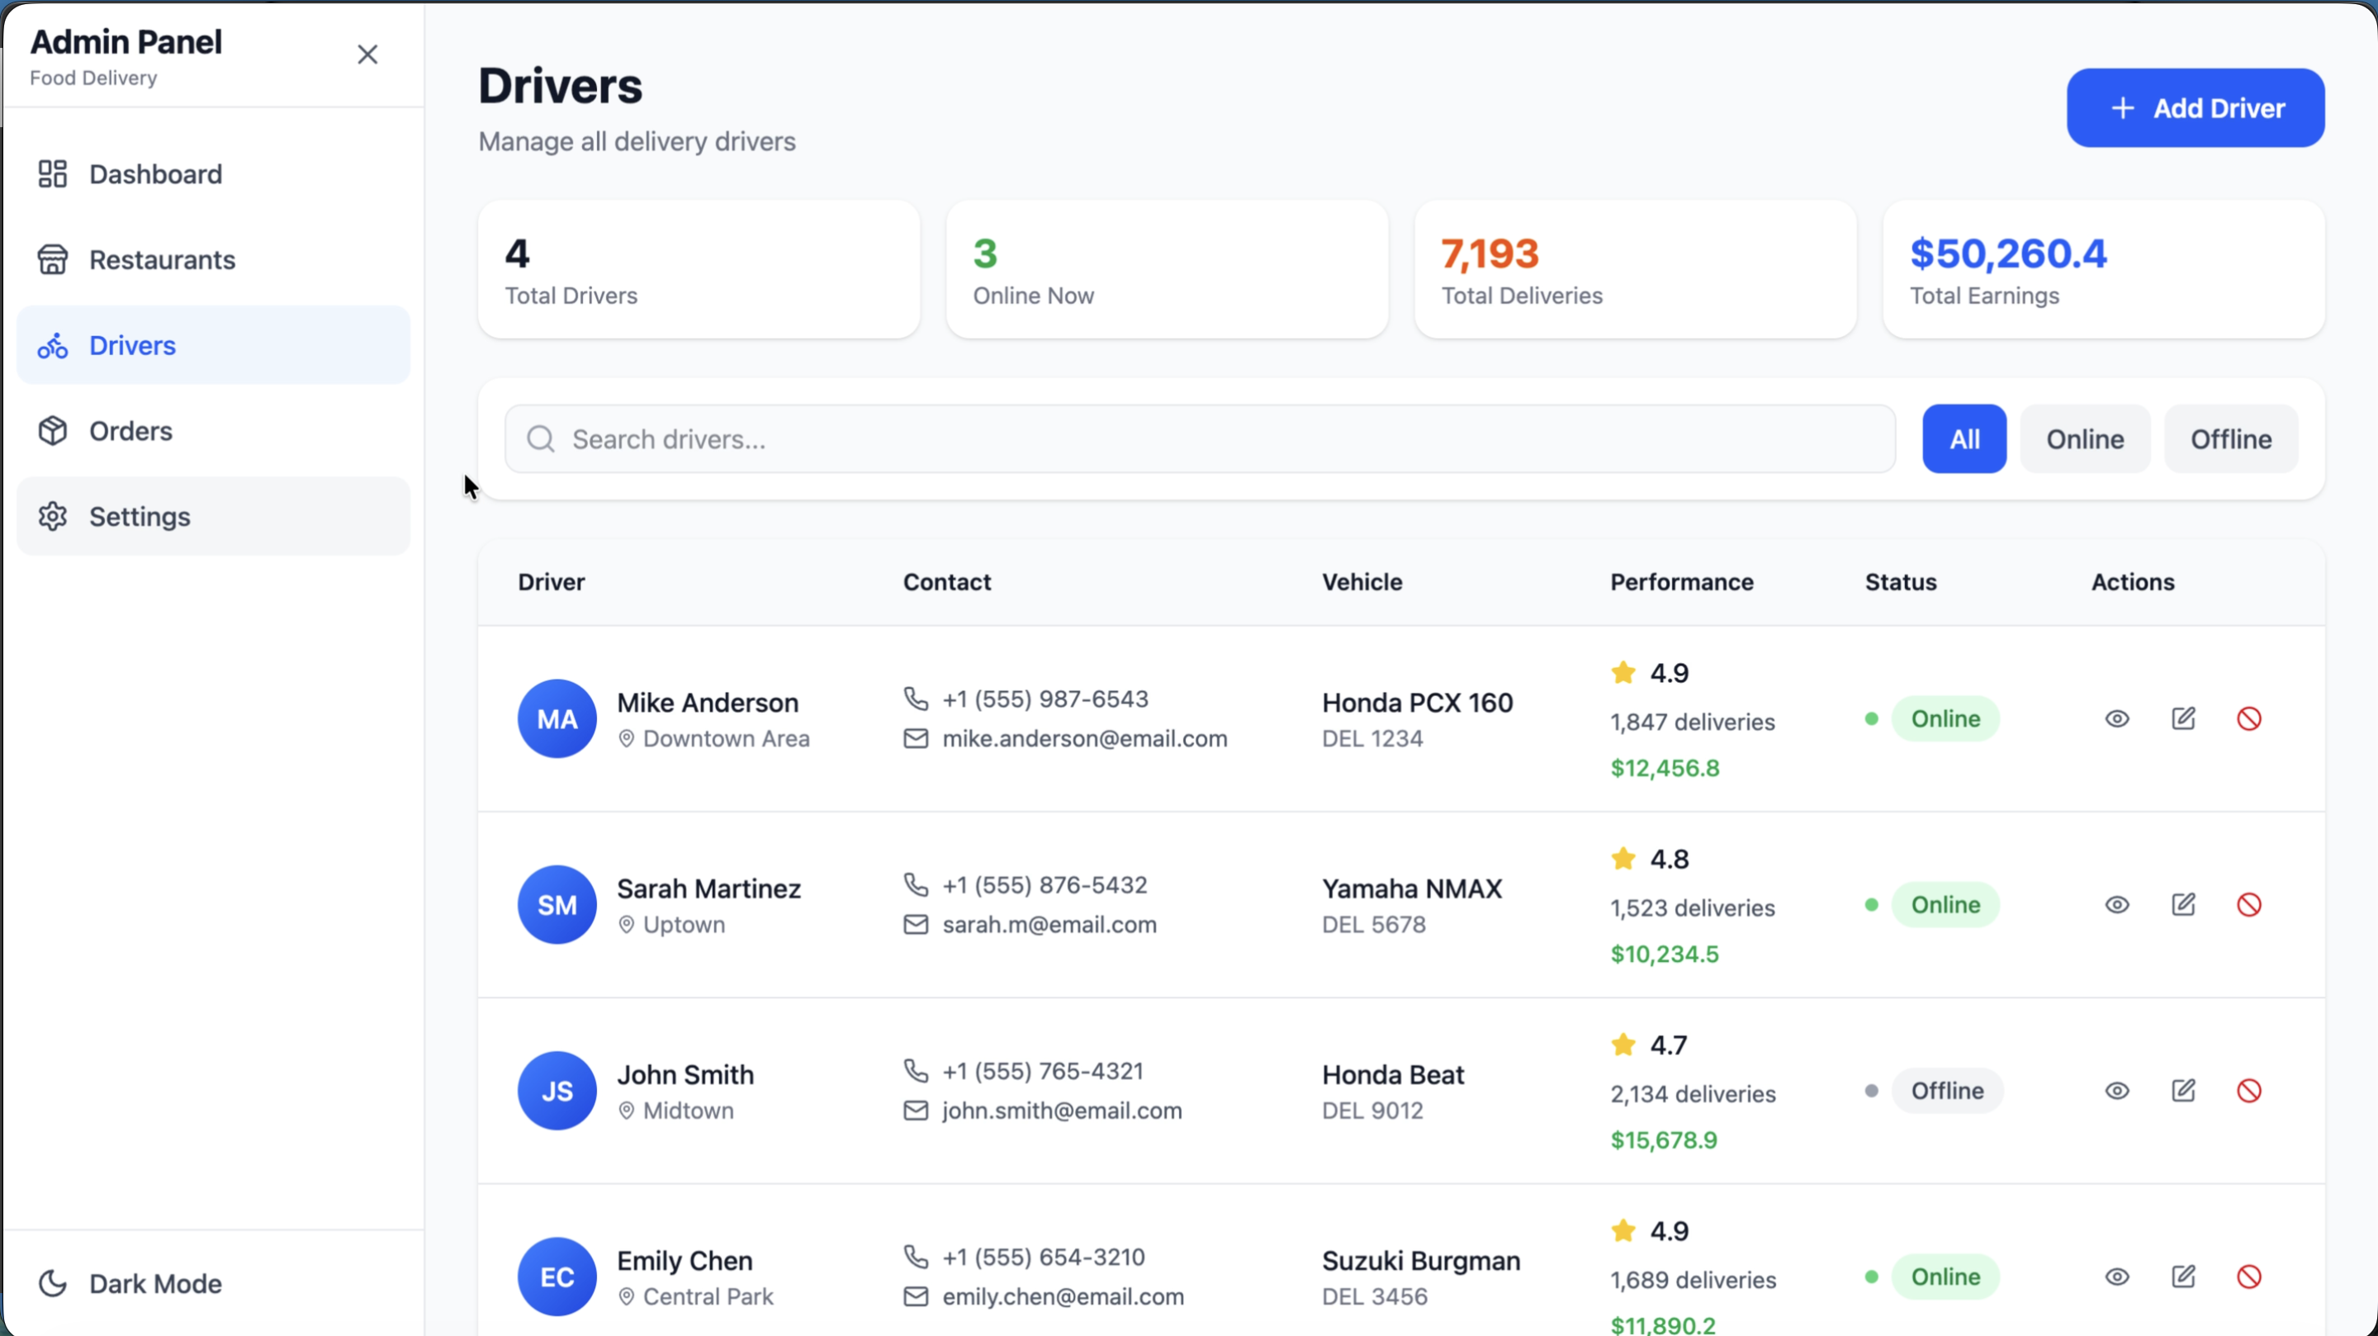This screenshot has width=2378, height=1336.
Task: Click the JS avatar circle
Action: [557, 1092]
